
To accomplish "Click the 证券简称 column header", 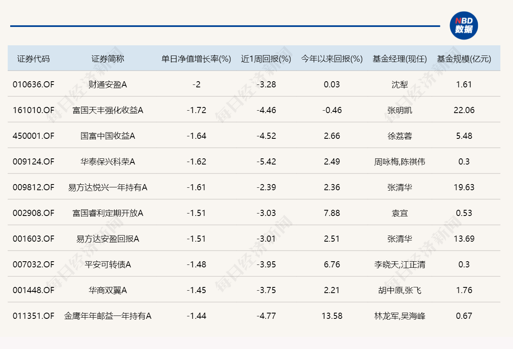I will click(x=102, y=58).
